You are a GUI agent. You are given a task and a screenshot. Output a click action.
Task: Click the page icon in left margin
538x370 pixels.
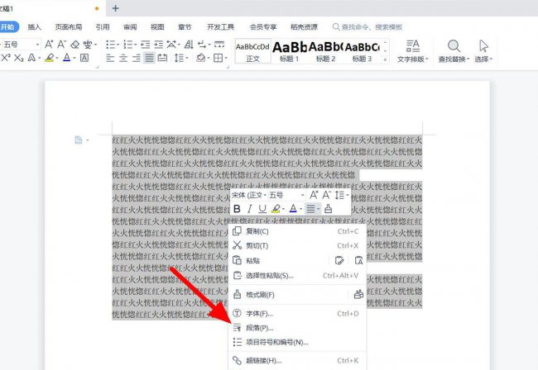coord(79,140)
